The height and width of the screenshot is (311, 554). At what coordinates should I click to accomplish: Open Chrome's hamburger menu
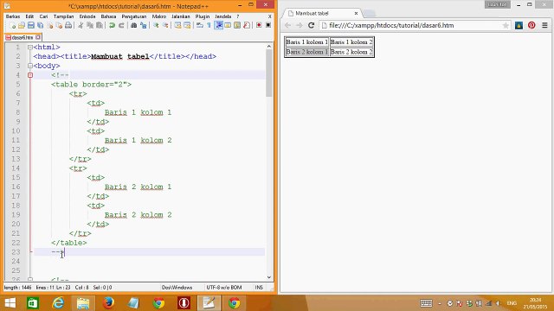[x=544, y=25]
